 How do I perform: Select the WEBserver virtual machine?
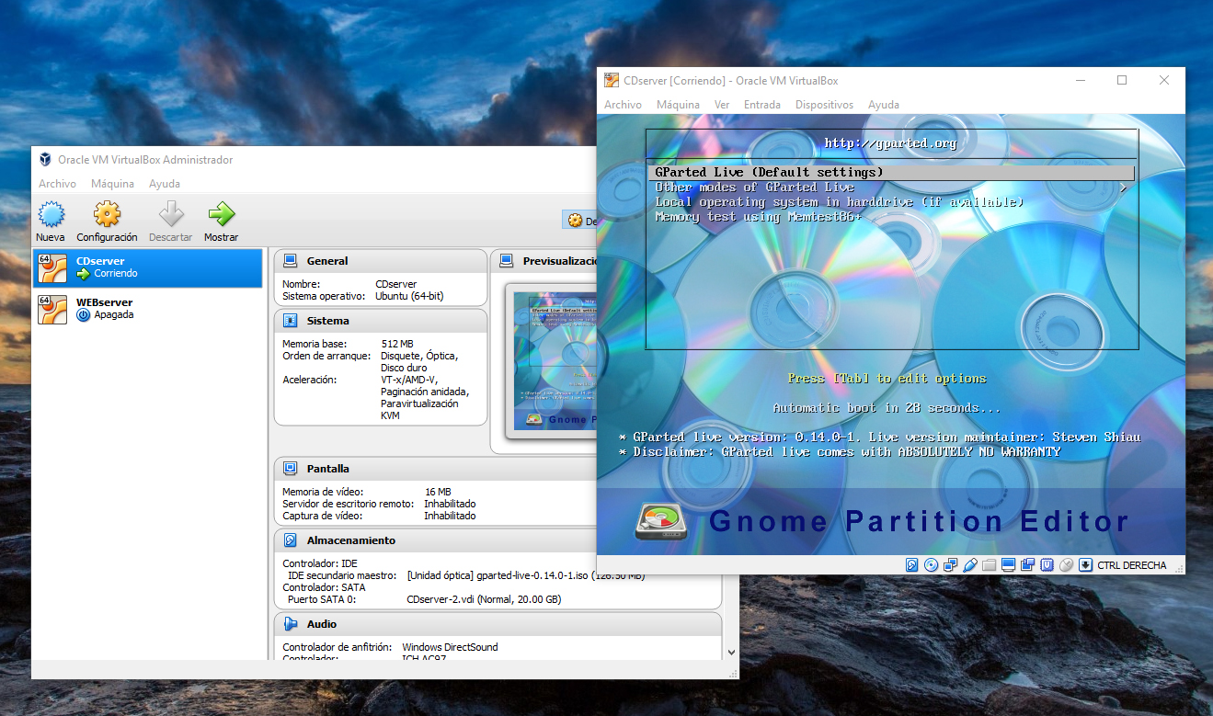click(x=147, y=309)
